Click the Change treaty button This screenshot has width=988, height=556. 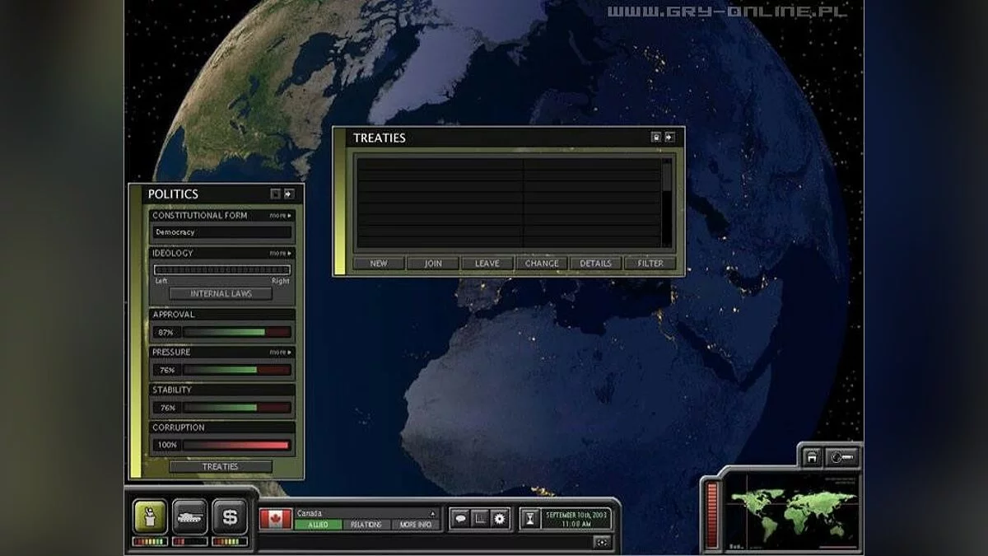tap(542, 264)
